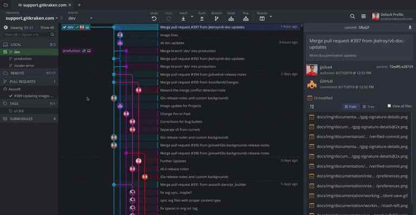Open the Default Profile menu
This screenshot has height=215, width=416.
pyautogui.click(x=392, y=16)
